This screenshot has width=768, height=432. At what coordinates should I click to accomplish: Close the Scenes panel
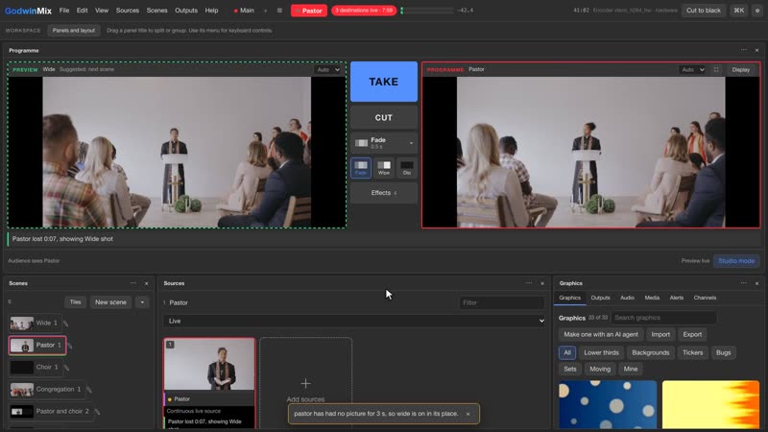point(147,283)
